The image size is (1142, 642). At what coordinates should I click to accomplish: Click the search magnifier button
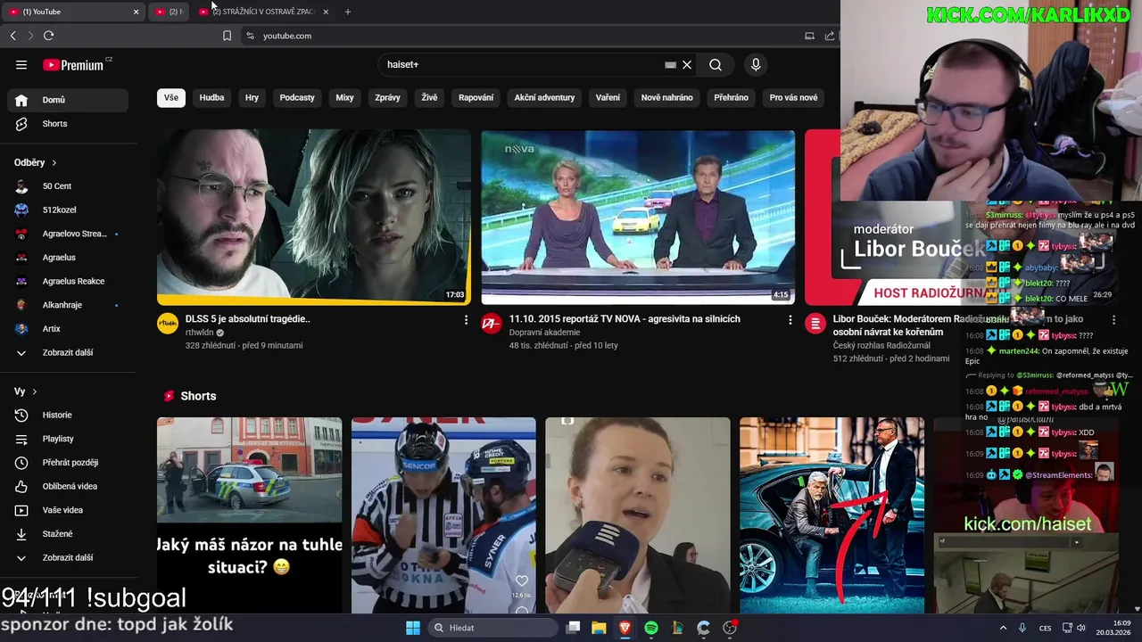(x=716, y=64)
